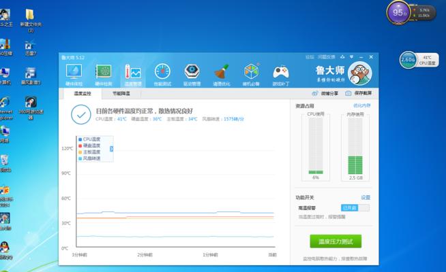Open the 问题反馈 feedback link
The image size is (446, 272).
click(326, 57)
